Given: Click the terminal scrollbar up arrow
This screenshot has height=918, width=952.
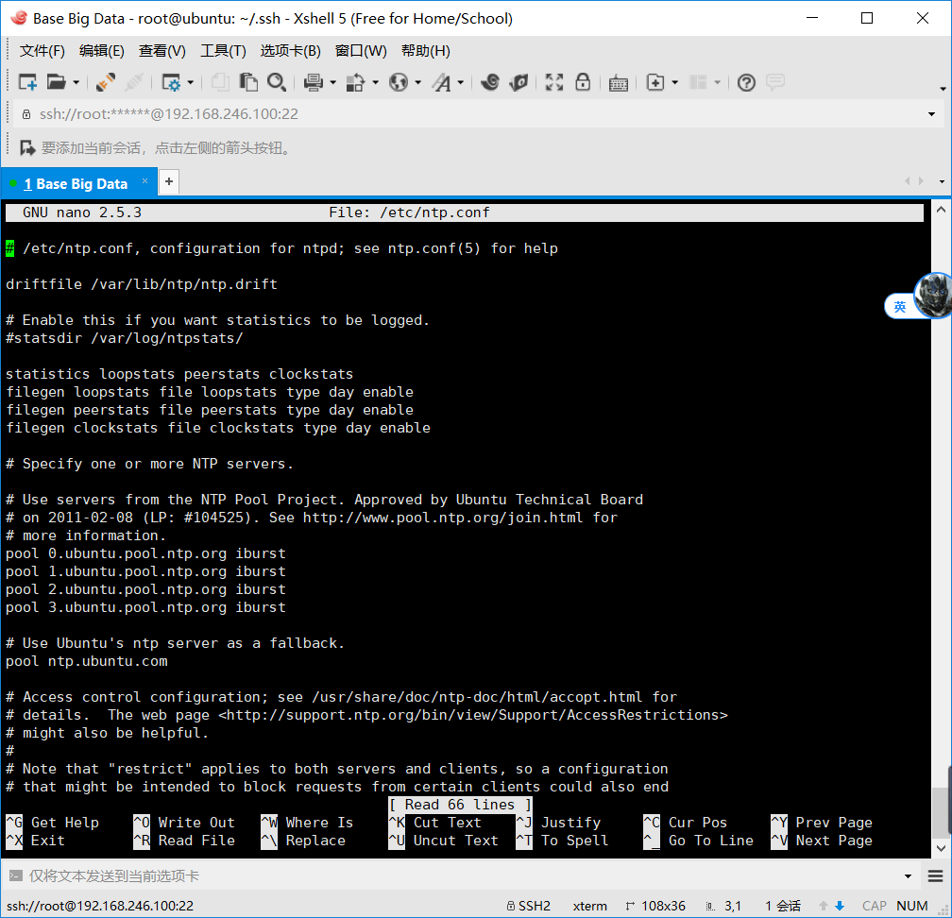Looking at the screenshot, I should pos(941,210).
